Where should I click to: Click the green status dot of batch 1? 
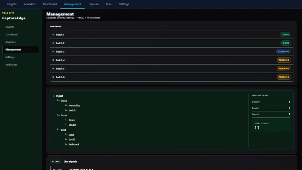click(53, 35)
